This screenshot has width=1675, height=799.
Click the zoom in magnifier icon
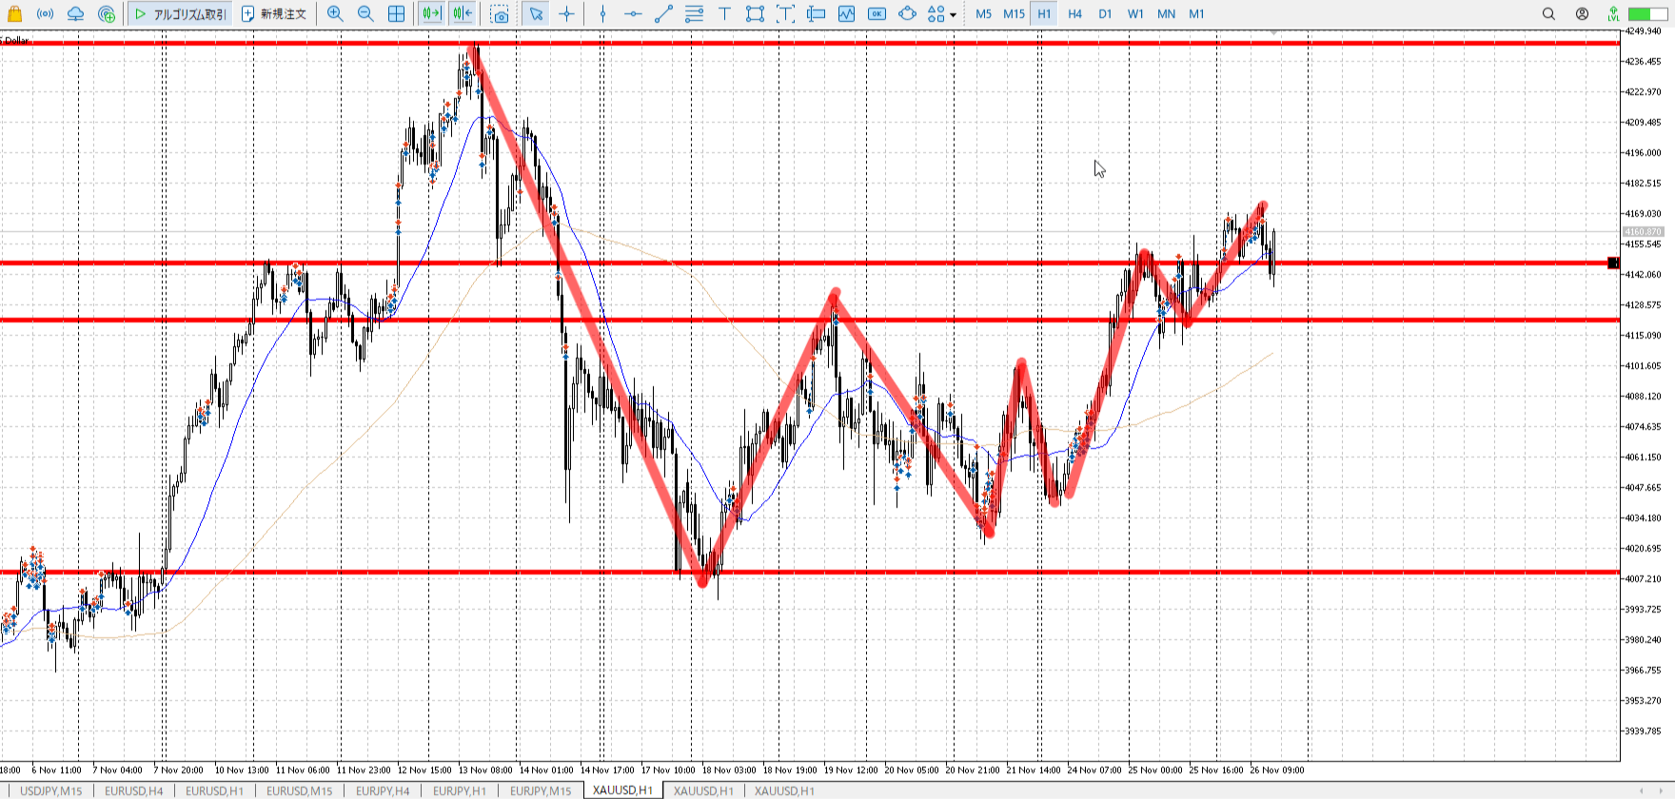(335, 13)
